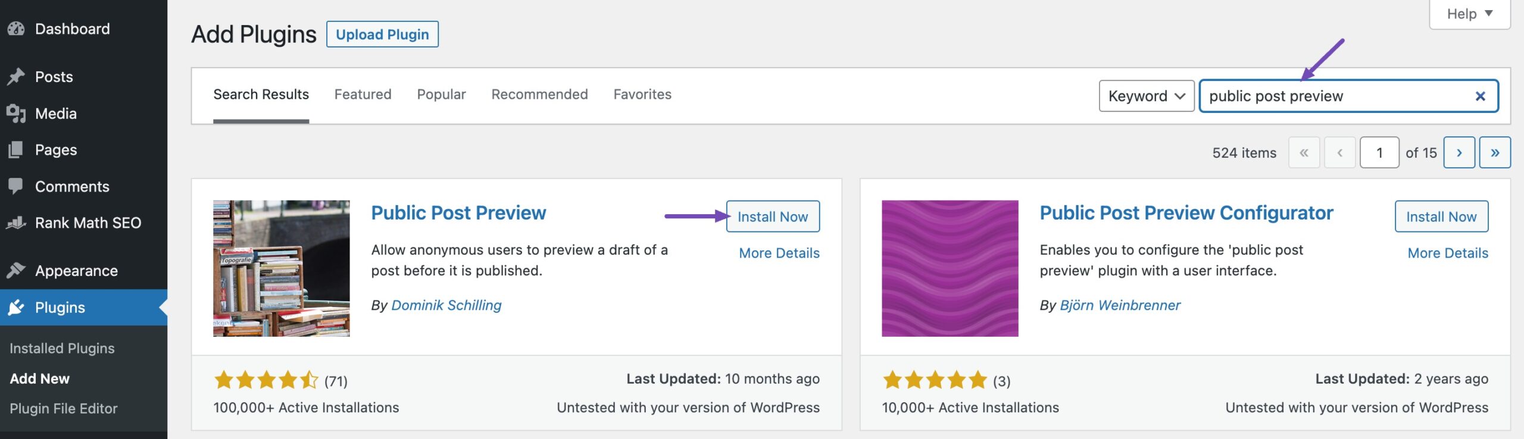
Task: Click the Appearance paintbrush icon
Action: click(x=16, y=271)
